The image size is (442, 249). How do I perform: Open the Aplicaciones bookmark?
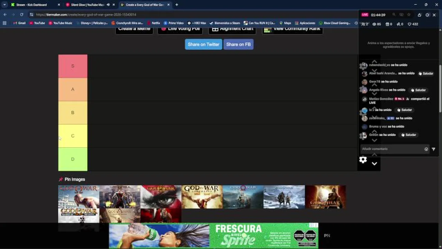(305, 23)
